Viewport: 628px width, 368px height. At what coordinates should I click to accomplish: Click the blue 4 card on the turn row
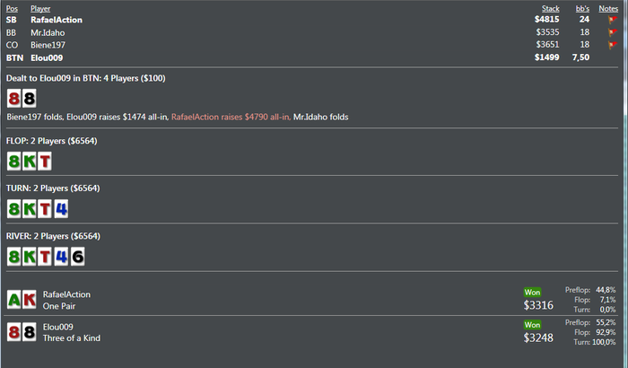click(61, 209)
